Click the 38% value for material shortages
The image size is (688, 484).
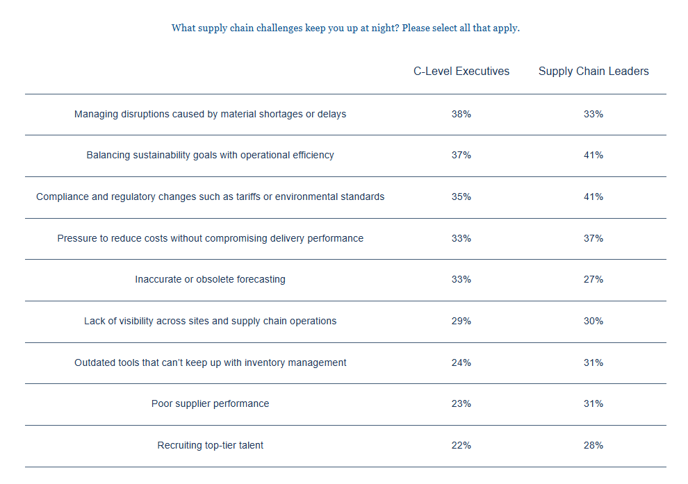pos(461,114)
